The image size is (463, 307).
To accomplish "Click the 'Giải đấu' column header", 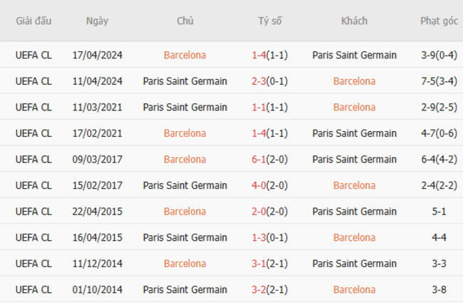I will click(33, 21).
